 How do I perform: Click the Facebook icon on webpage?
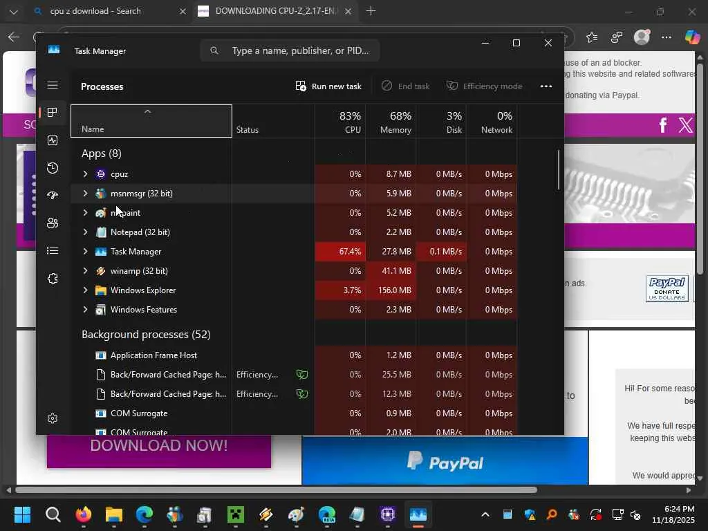pyautogui.click(x=663, y=124)
